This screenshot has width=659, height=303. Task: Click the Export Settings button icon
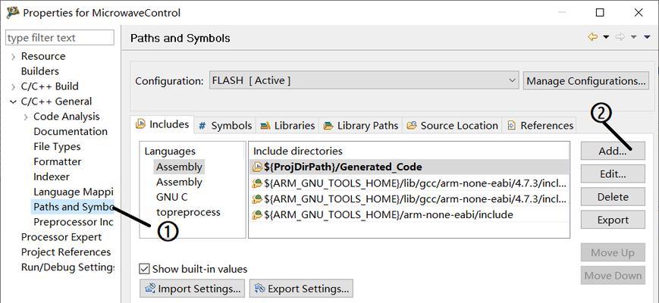tap(260, 289)
